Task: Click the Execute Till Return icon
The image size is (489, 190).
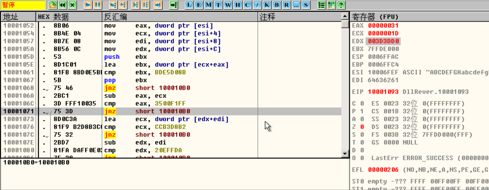Action: pyautogui.click(x=158, y=5)
